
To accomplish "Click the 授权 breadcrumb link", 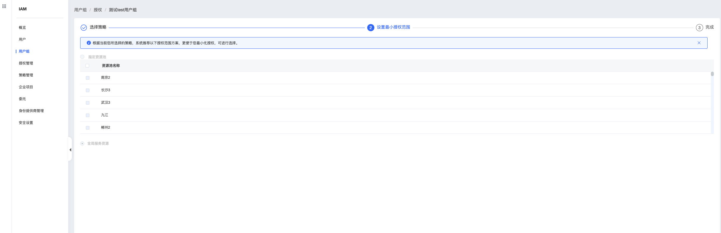I will (x=98, y=10).
